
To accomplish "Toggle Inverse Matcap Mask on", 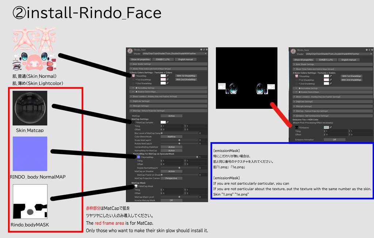I will [x=171, y=200].
